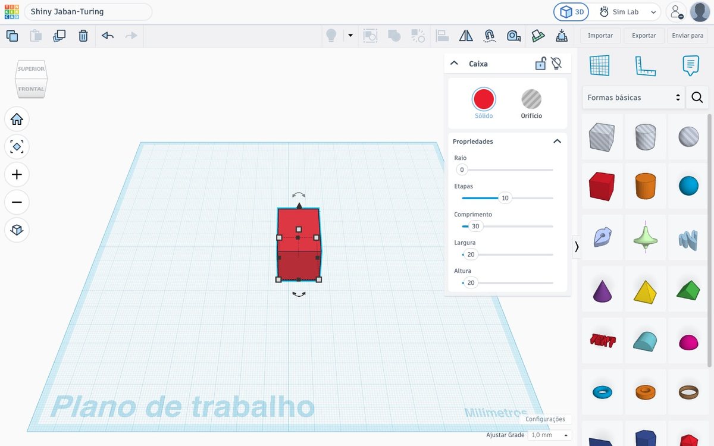
Task: Click the Paste icon in toolbar
Action: point(36,36)
